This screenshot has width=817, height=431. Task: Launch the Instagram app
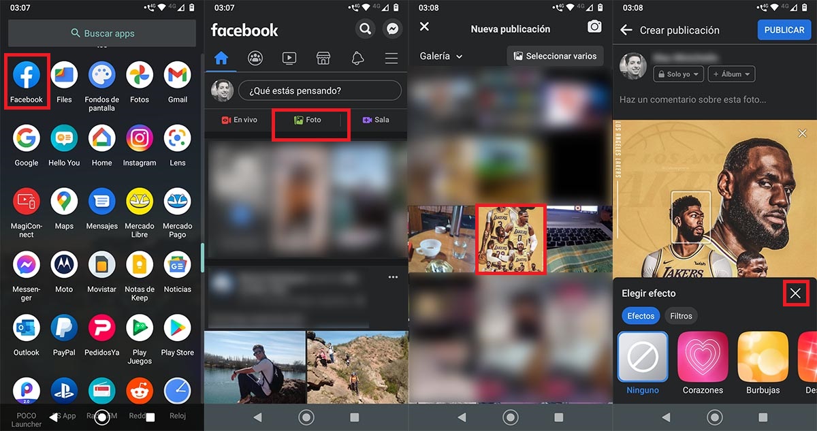140,138
